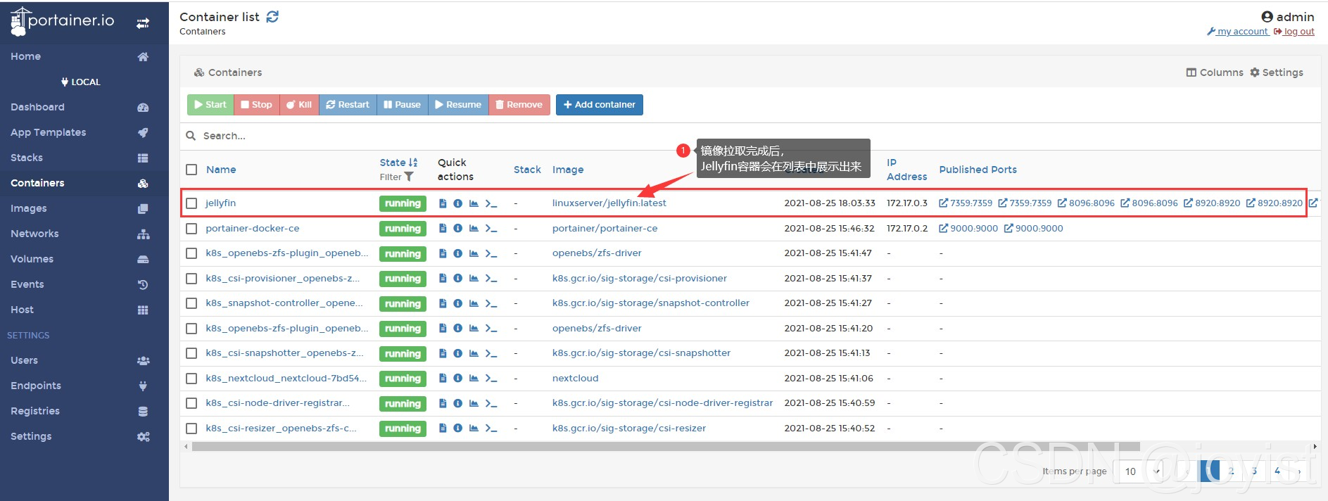Screen dimensions: 1328x501
Task: Select checkbox for k8s_csi-node-driver-registrar row
Action: click(x=191, y=403)
